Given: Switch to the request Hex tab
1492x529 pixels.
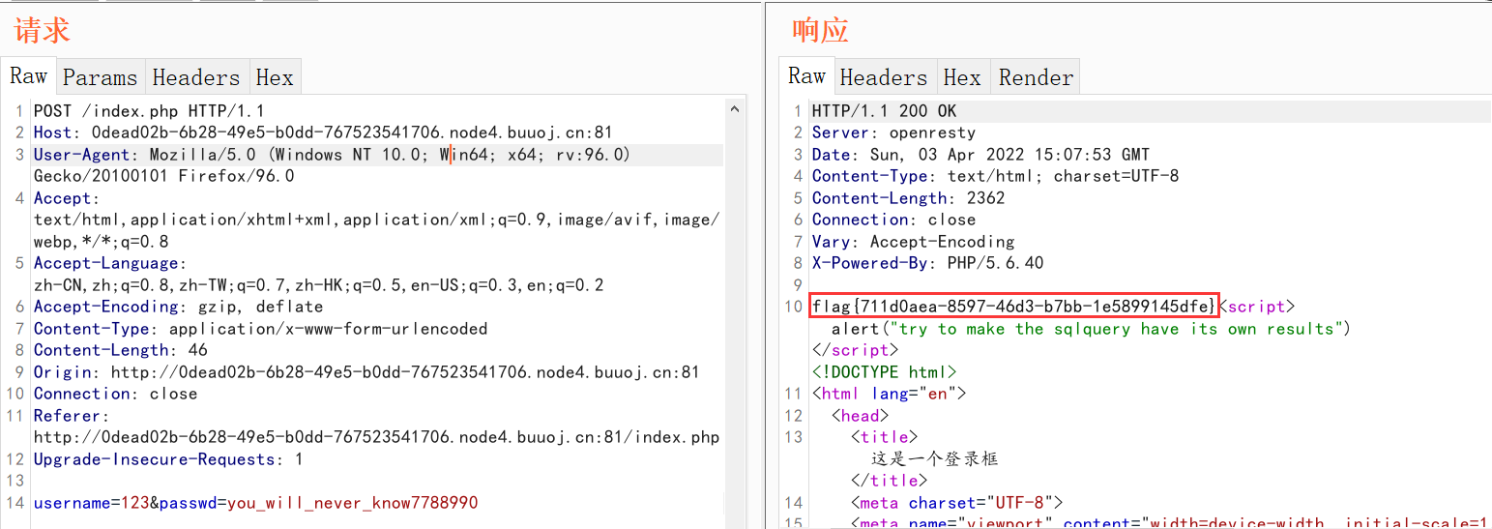Looking at the screenshot, I should (275, 77).
